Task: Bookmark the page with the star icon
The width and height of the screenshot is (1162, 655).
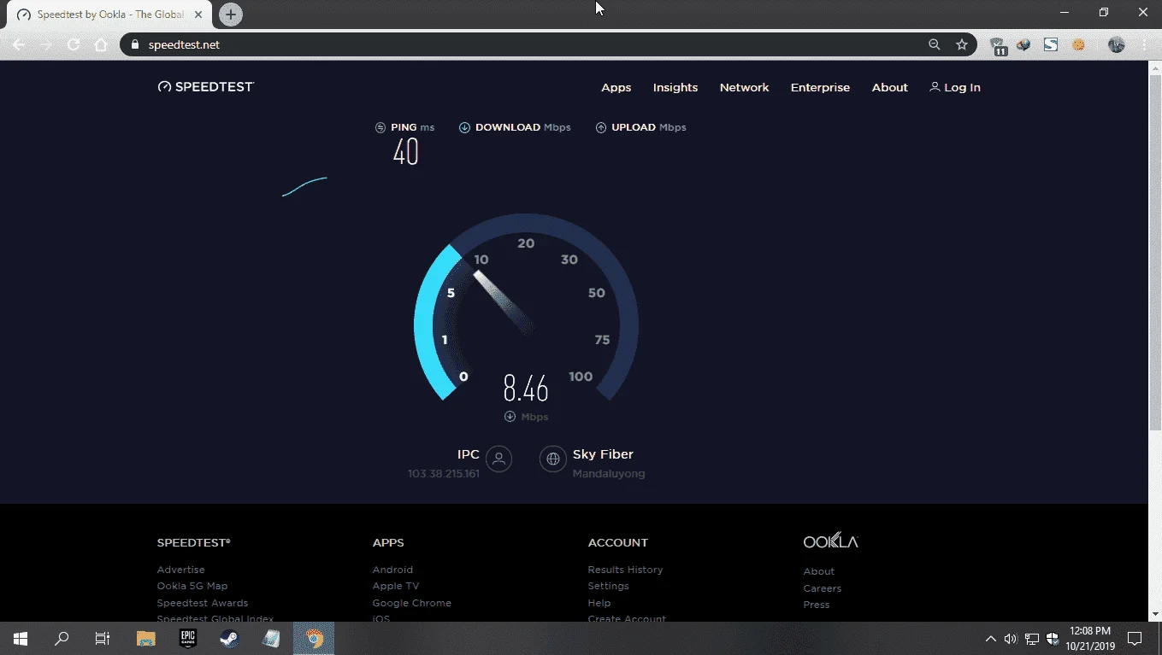Action: point(962,44)
